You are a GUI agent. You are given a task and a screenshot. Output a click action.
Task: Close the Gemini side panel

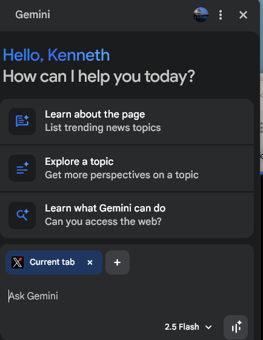click(x=243, y=15)
